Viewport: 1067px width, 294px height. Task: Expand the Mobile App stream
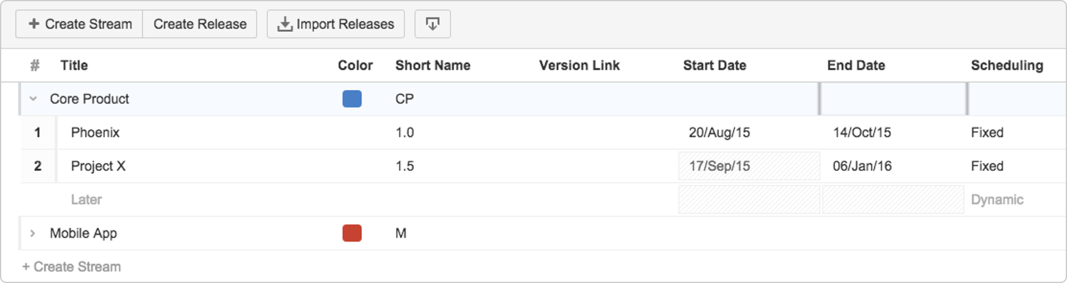pyautogui.click(x=33, y=233)
